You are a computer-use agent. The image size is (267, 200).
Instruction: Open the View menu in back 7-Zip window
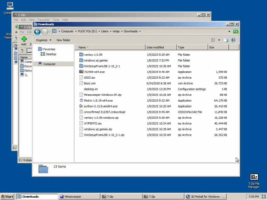coord(32,20)
